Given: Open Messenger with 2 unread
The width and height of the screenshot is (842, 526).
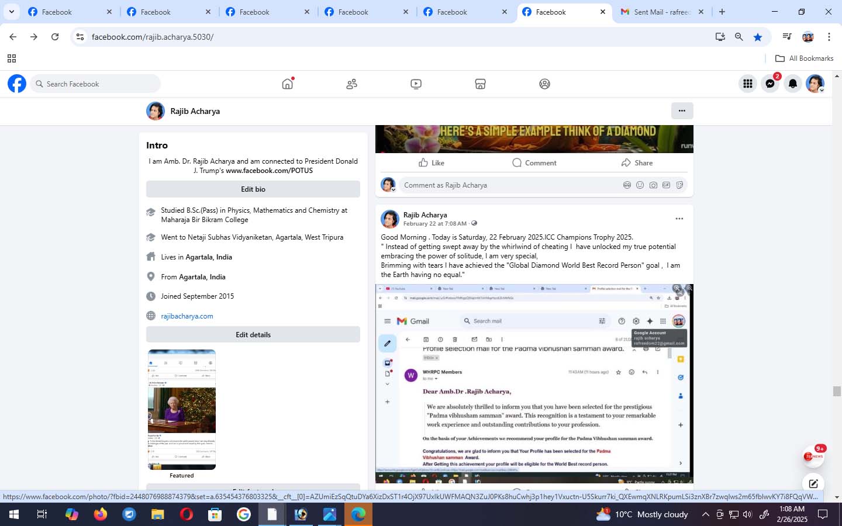Looking at the screenshot, I should [x=770, y=84].
